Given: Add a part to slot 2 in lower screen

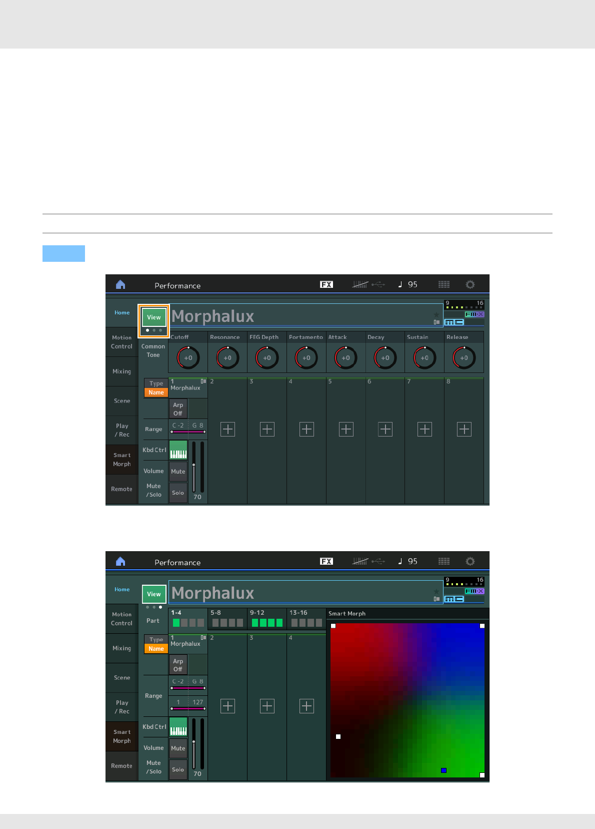Looking at the screenshot, I should tap(227, 706).
